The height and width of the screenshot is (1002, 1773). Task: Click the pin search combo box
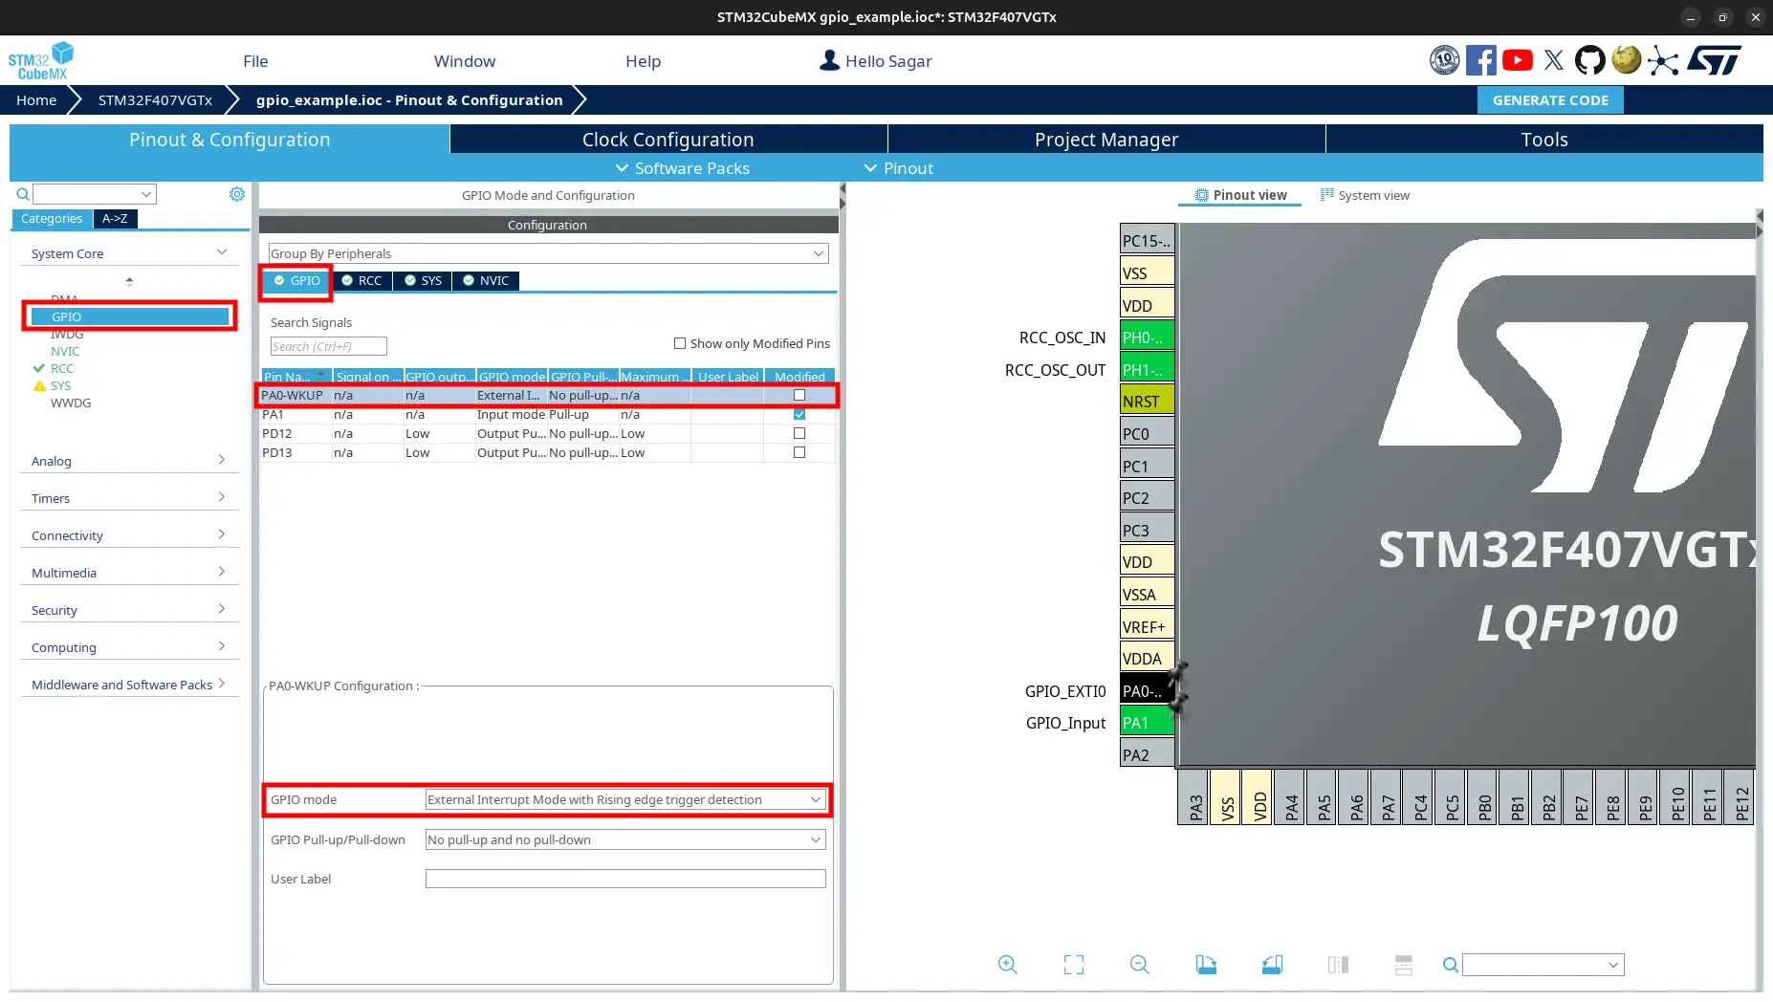click(x=1543, y=965)
